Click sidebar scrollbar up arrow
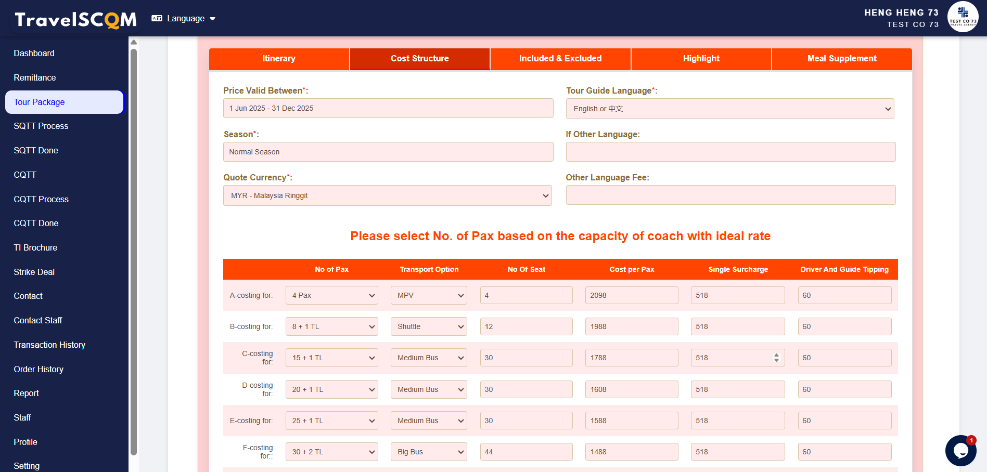This screenshot has height=472, width=987. tap(134, 43)
